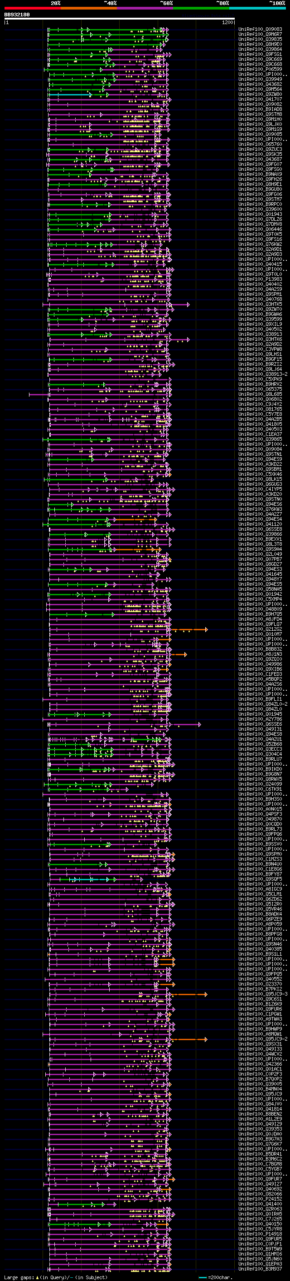Select the UniRef100_A0N015 label
The height and width of the screenshot is (1281, 290).
260,810
